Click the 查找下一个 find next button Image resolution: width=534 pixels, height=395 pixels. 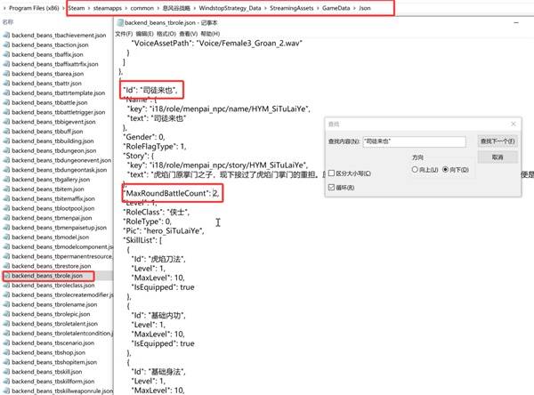click(x=497, y=141)
